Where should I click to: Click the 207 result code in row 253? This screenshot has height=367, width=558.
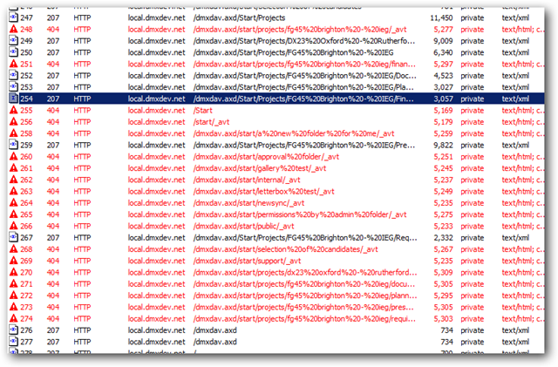coord(53,87)
